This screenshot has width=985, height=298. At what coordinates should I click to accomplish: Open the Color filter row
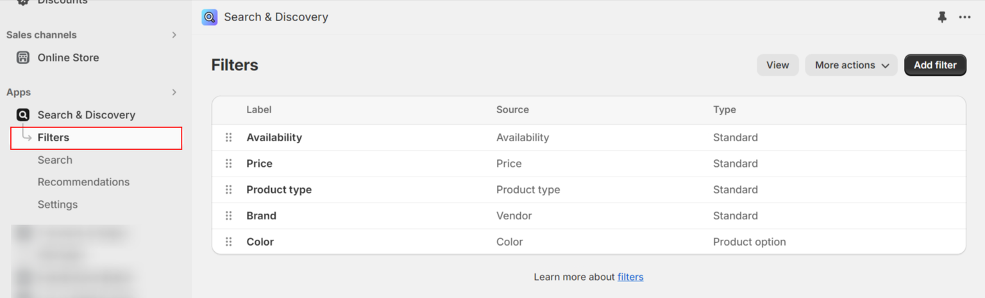260,242
